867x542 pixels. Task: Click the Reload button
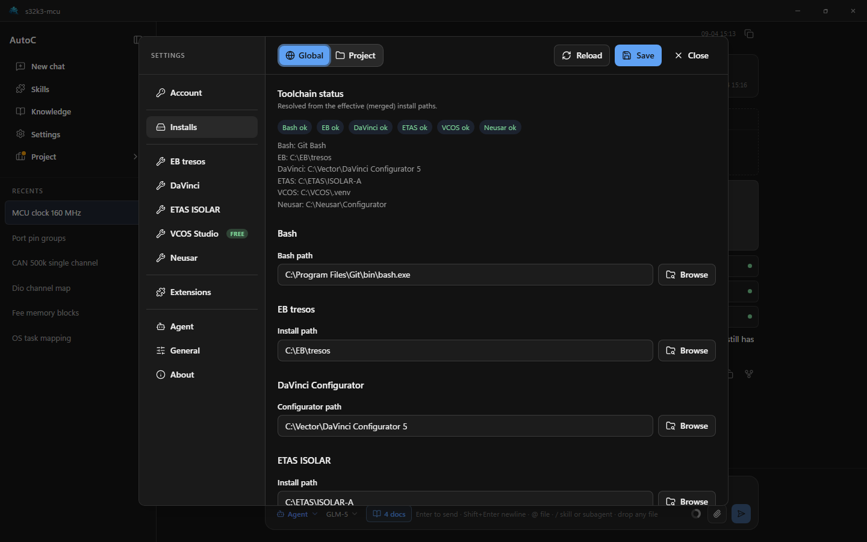[x=582, y=55]
